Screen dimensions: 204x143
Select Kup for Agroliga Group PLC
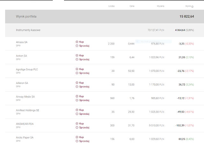81,69
